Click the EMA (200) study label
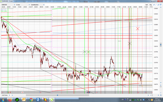Screen dimensions: 163x102 pyautogui.click(x=4, y=11)
